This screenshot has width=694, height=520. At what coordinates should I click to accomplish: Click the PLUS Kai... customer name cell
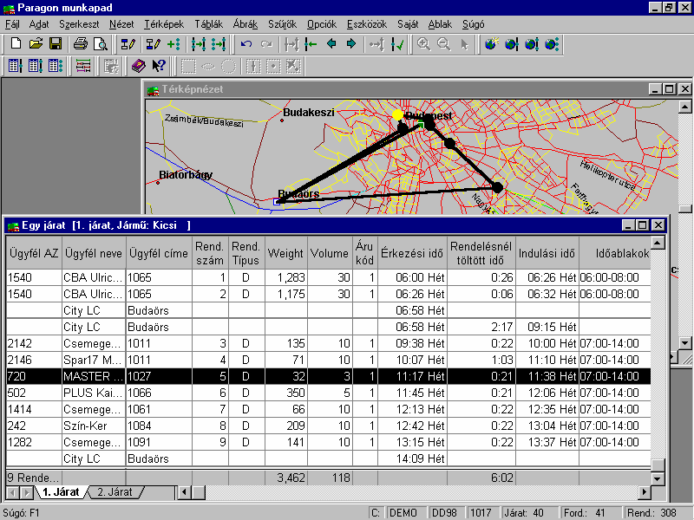pyautogui.click(x=94, y=393)
